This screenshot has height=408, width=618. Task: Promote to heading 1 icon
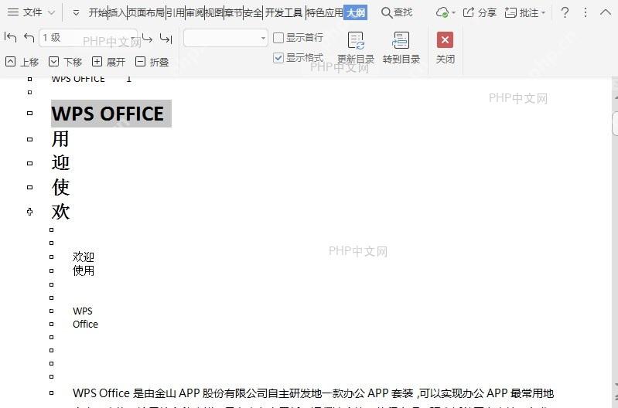pos(10,37)
